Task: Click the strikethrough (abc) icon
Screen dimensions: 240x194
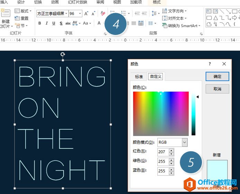Action: pyautogui.click(x=68, y=24)
